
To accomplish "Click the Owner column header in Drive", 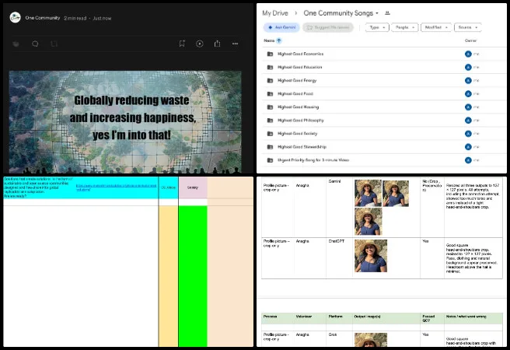I will pyautogui.click(x=470, y=40).
